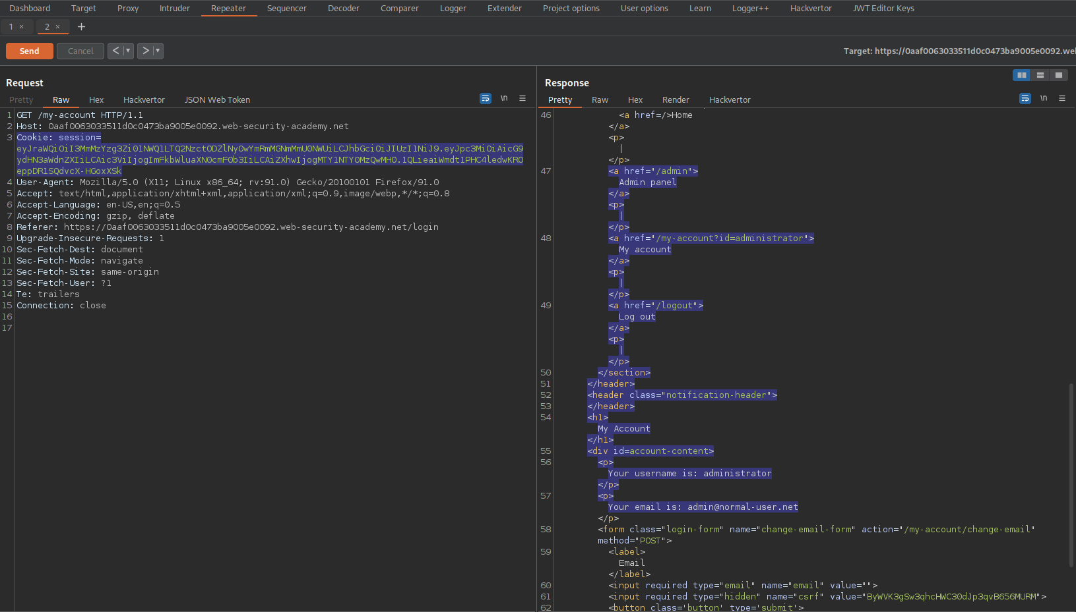Switch Response view to Raw
This screenshot has height=612, width=1076.
pyautogui.click(x=600, y=100)
